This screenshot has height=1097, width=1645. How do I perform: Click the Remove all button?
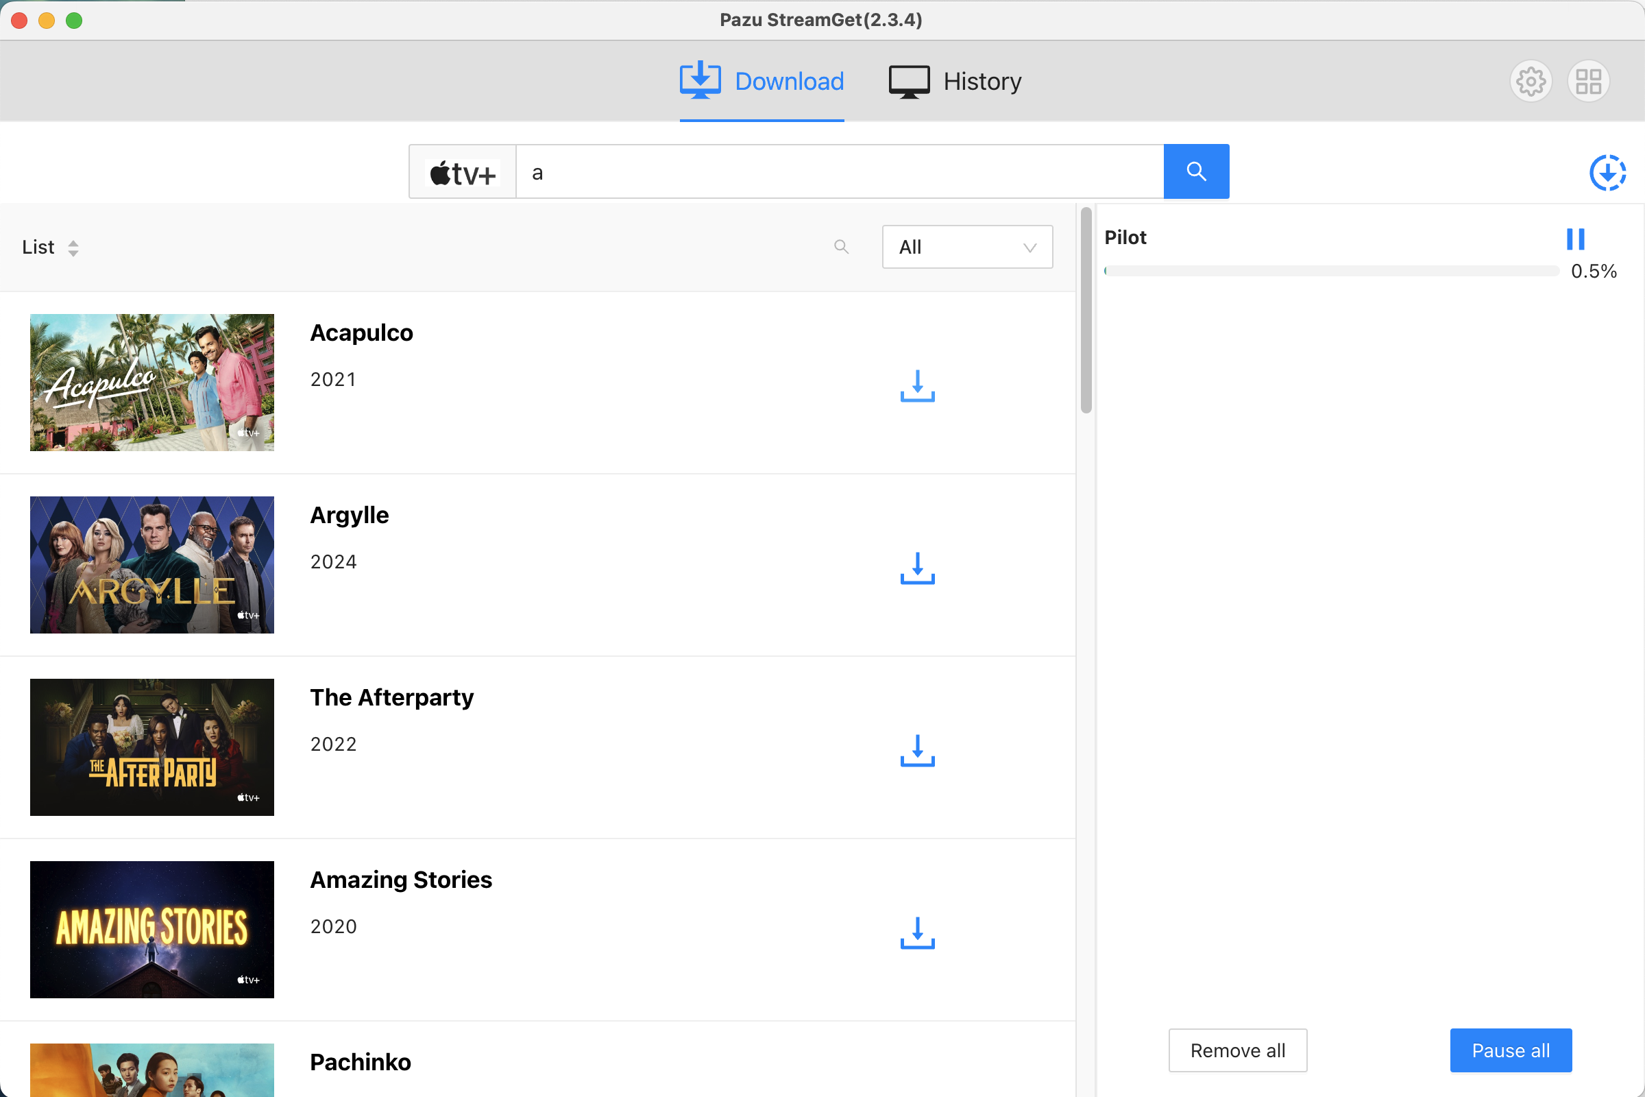click(x=1237, y=1050)
